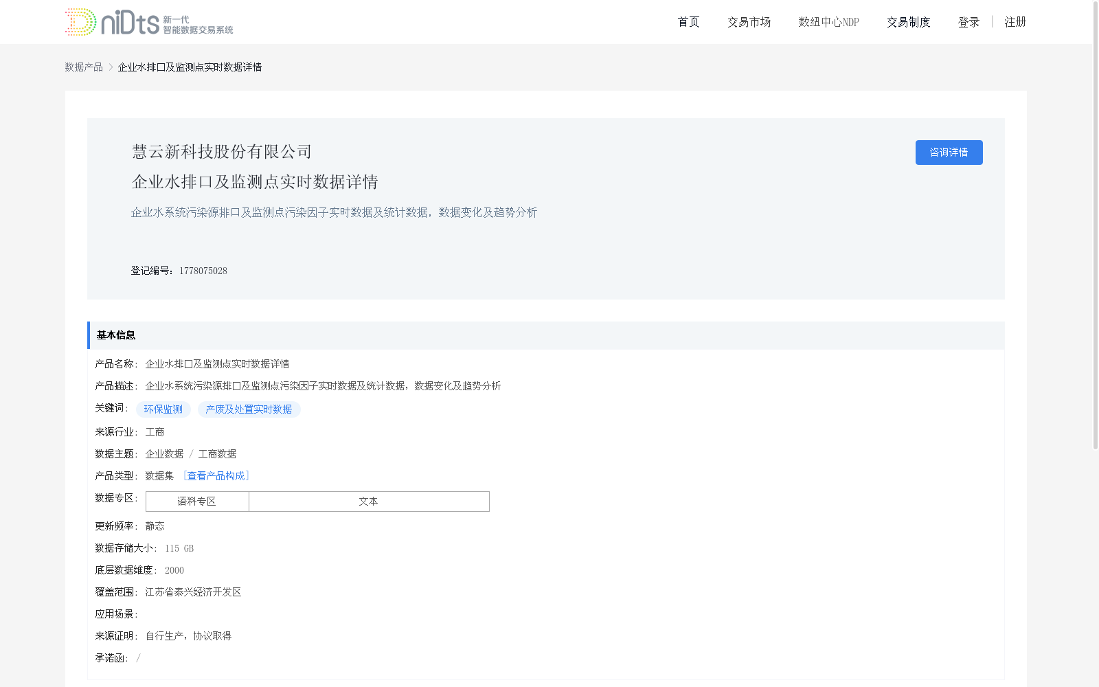Click the 应用场景 label
Screen dimensions: 1099x687
click(116, 614)
